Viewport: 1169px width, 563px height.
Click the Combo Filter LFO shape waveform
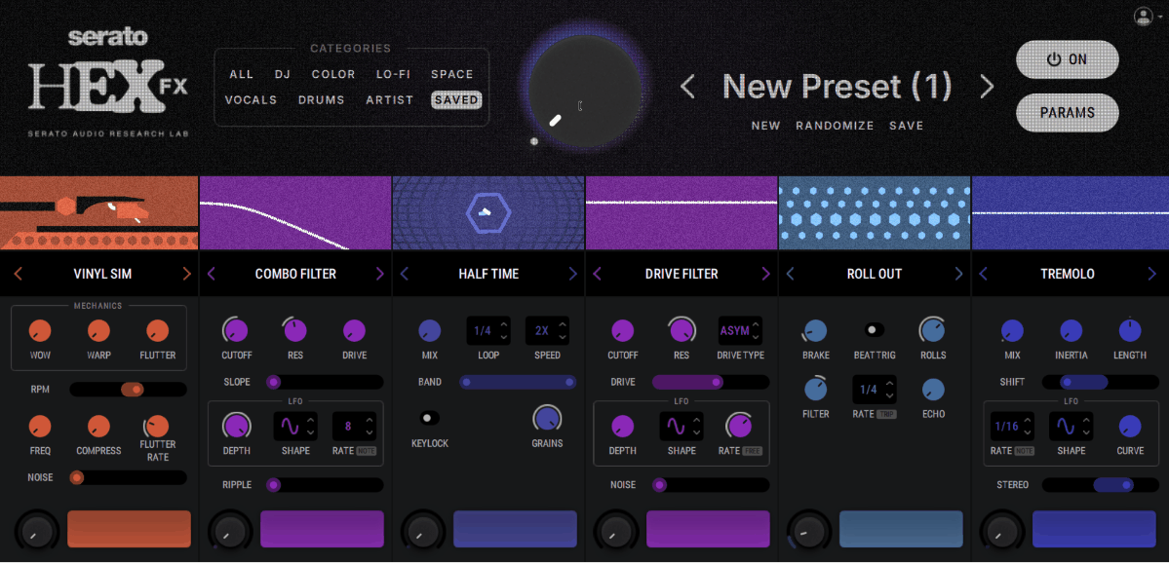[x=290, y=427]
